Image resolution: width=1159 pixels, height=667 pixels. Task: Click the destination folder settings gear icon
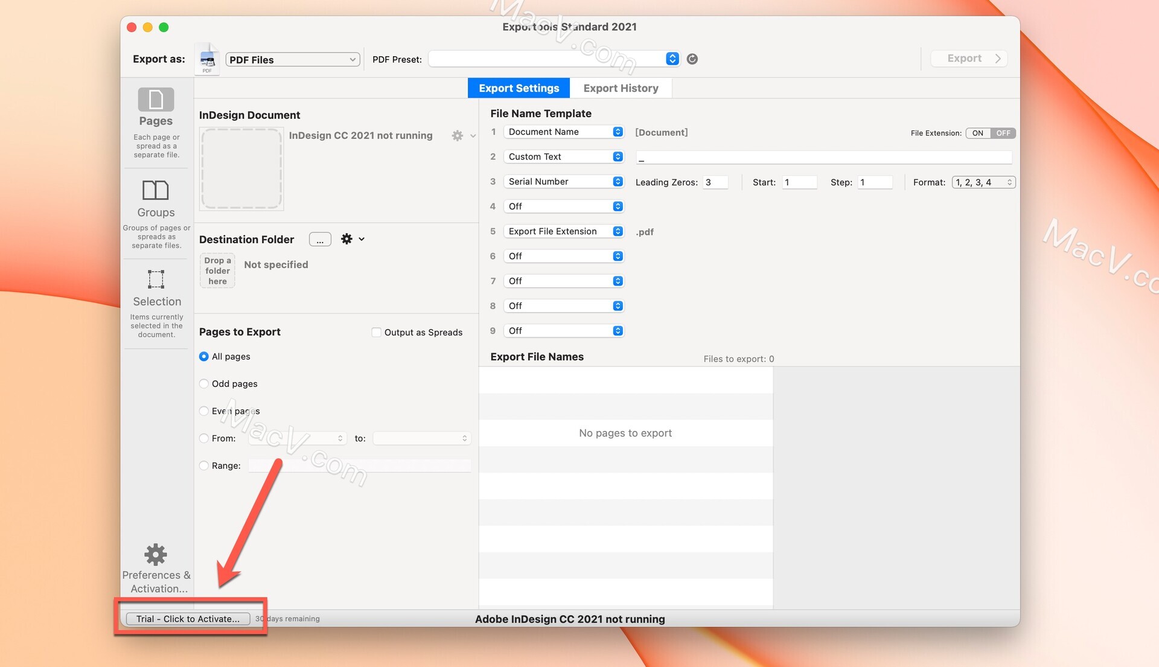coord(347,239)
